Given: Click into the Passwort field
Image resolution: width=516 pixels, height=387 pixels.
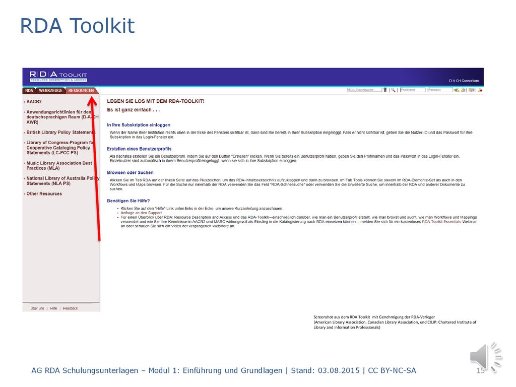Looking at the screenshot, I should (440, 90).
